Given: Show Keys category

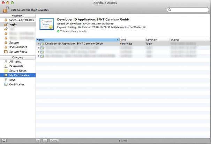Looking at the screenshot, I should (18, 80).
